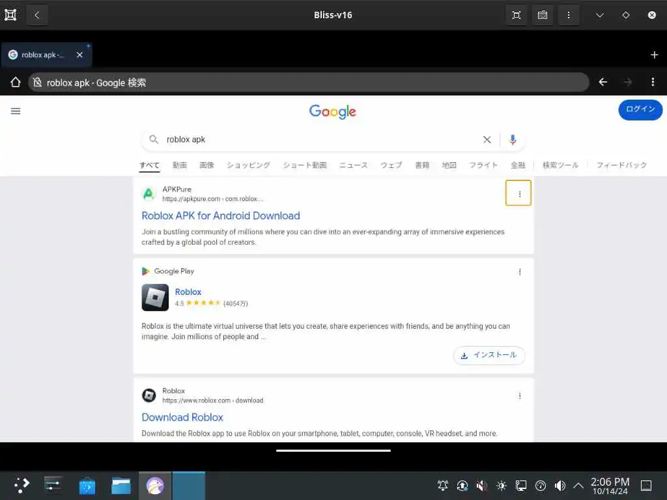Click the muted microphone tray icon
Image resolution: width=667 pixels, height=500 pixels.
481,486
